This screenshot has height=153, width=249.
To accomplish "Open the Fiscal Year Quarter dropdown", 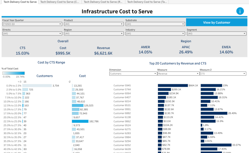I will [32, 24].
